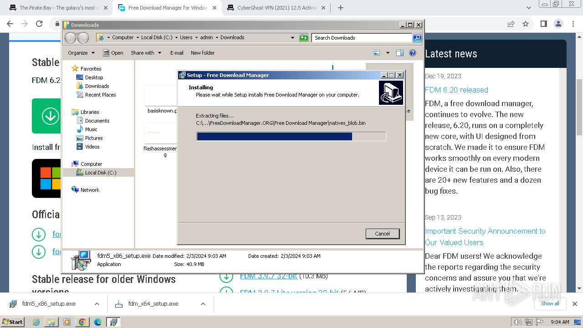This screenshot has width=583, height=328.
Task: Open Important Security Announcement link
Action: pos(485,237)
